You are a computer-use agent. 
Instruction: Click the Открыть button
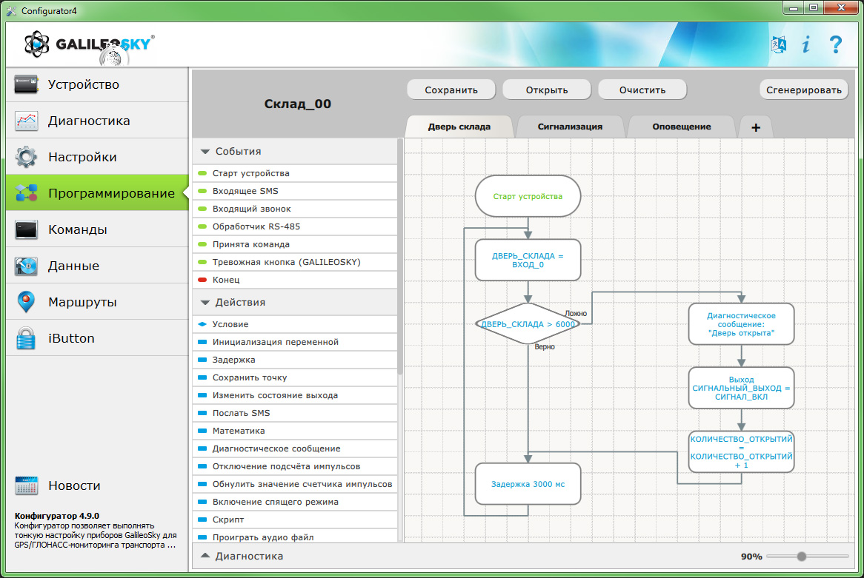pyautogui.click(x=547, y=90)
